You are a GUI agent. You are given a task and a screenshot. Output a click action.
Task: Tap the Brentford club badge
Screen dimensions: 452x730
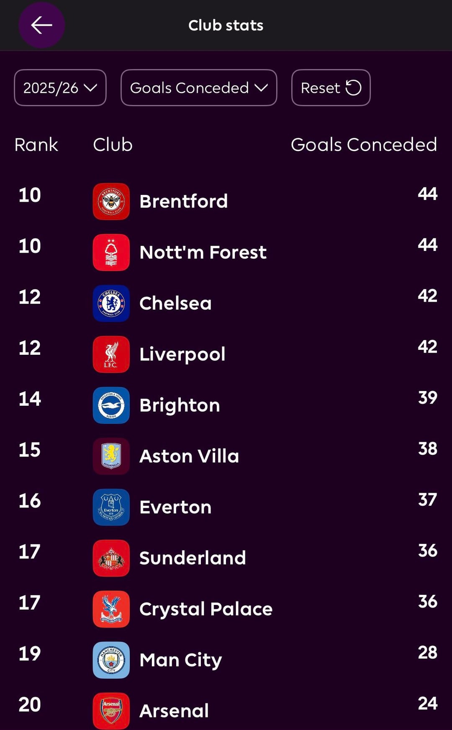pyautogui.click(x=111, y=201)
